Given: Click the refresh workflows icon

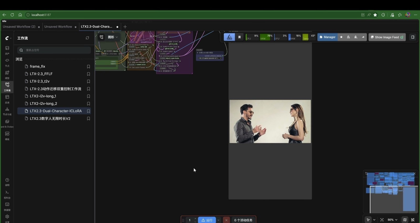Looking at the screenshot, I should [87, 38].
